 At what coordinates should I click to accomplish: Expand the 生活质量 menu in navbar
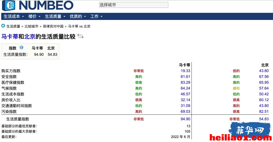pyautogui.click(x=55, y=16)
